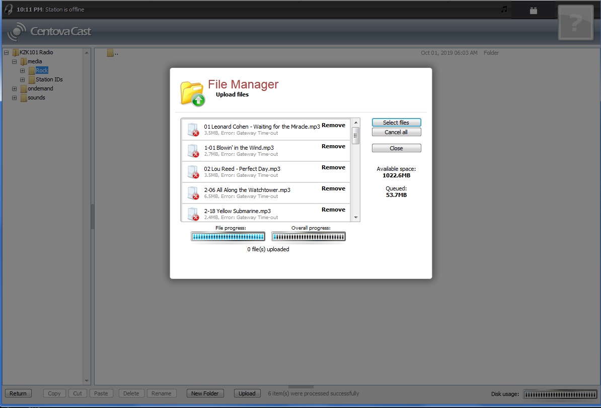Select the media folder in tree
Image resolution: width=601 pixels, height=408 pixels.
pyautogui.click(x=35, y=61)
